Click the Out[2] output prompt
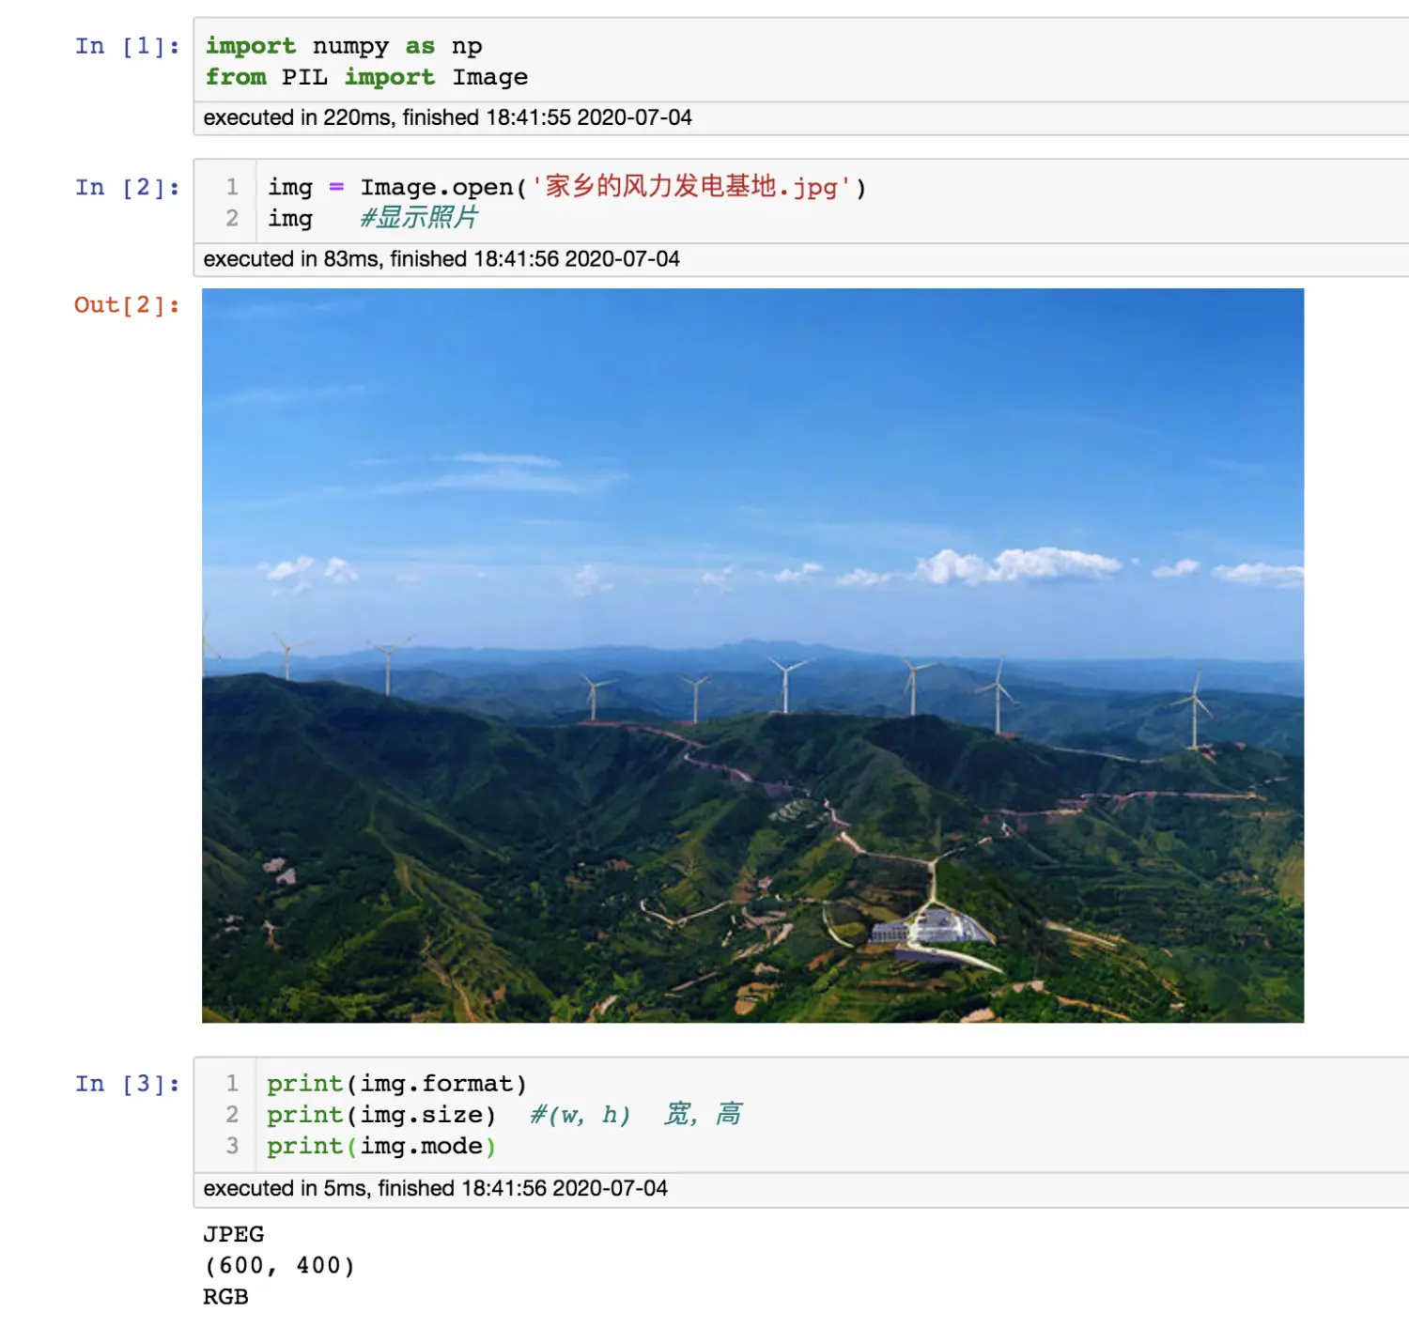The image size is (1409, 1328). (x=127, y=305)
